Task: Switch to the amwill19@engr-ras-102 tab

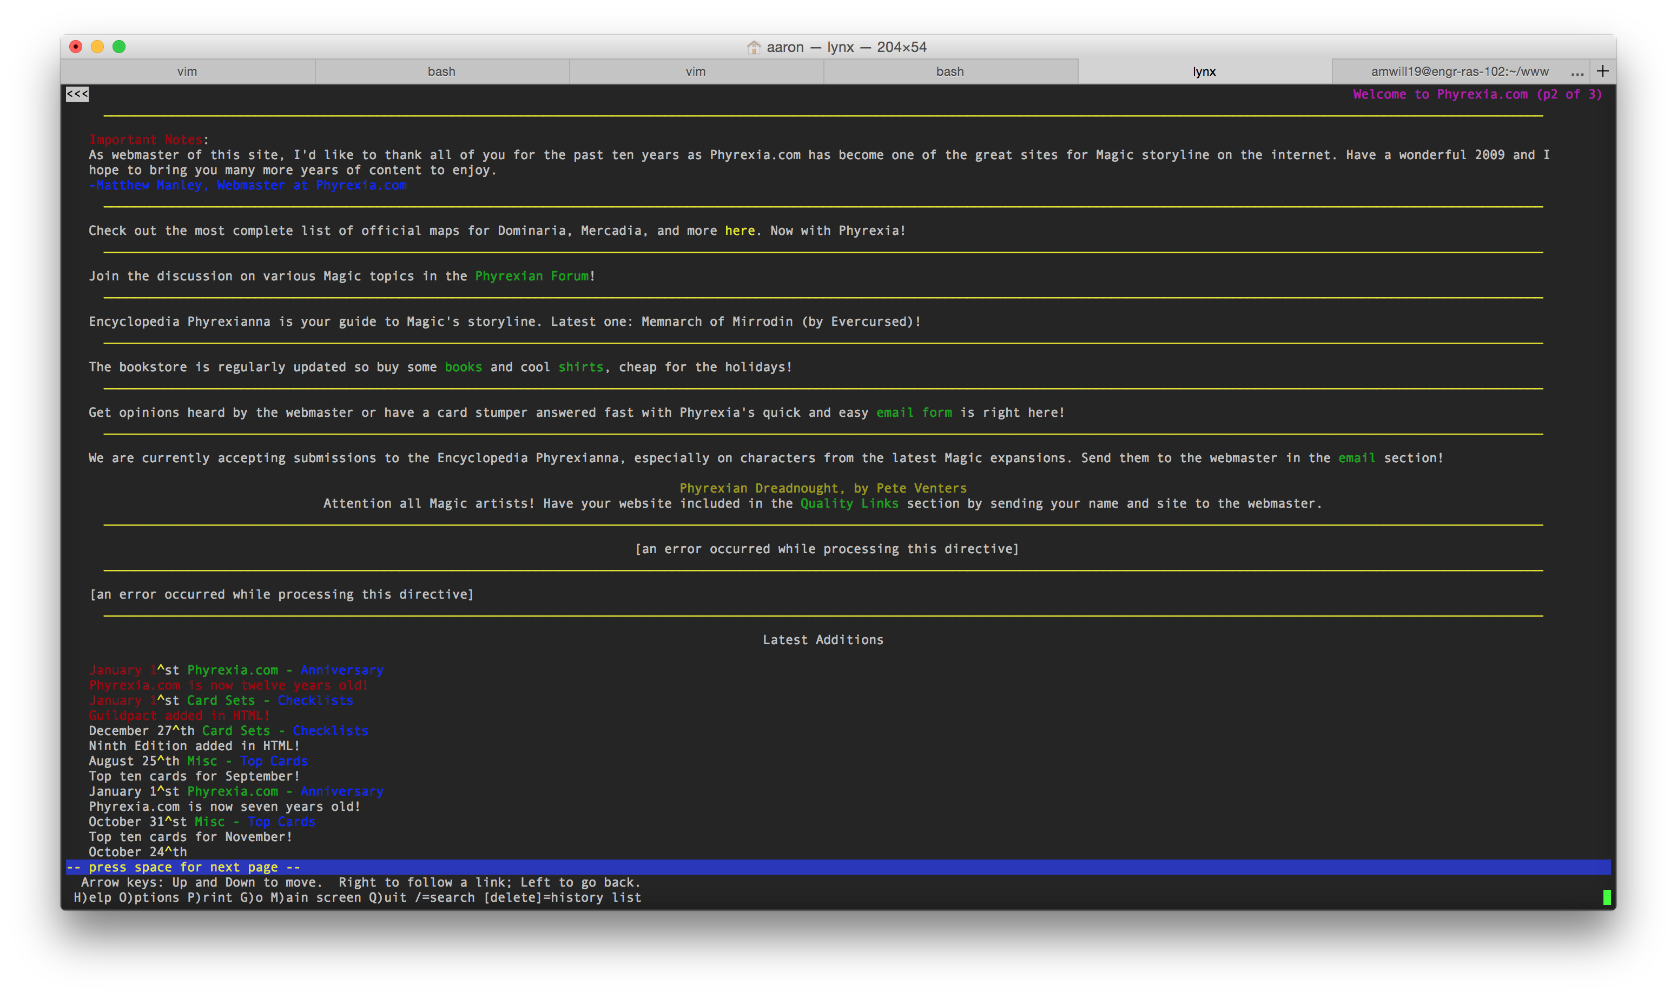Action: [1460, 71]
